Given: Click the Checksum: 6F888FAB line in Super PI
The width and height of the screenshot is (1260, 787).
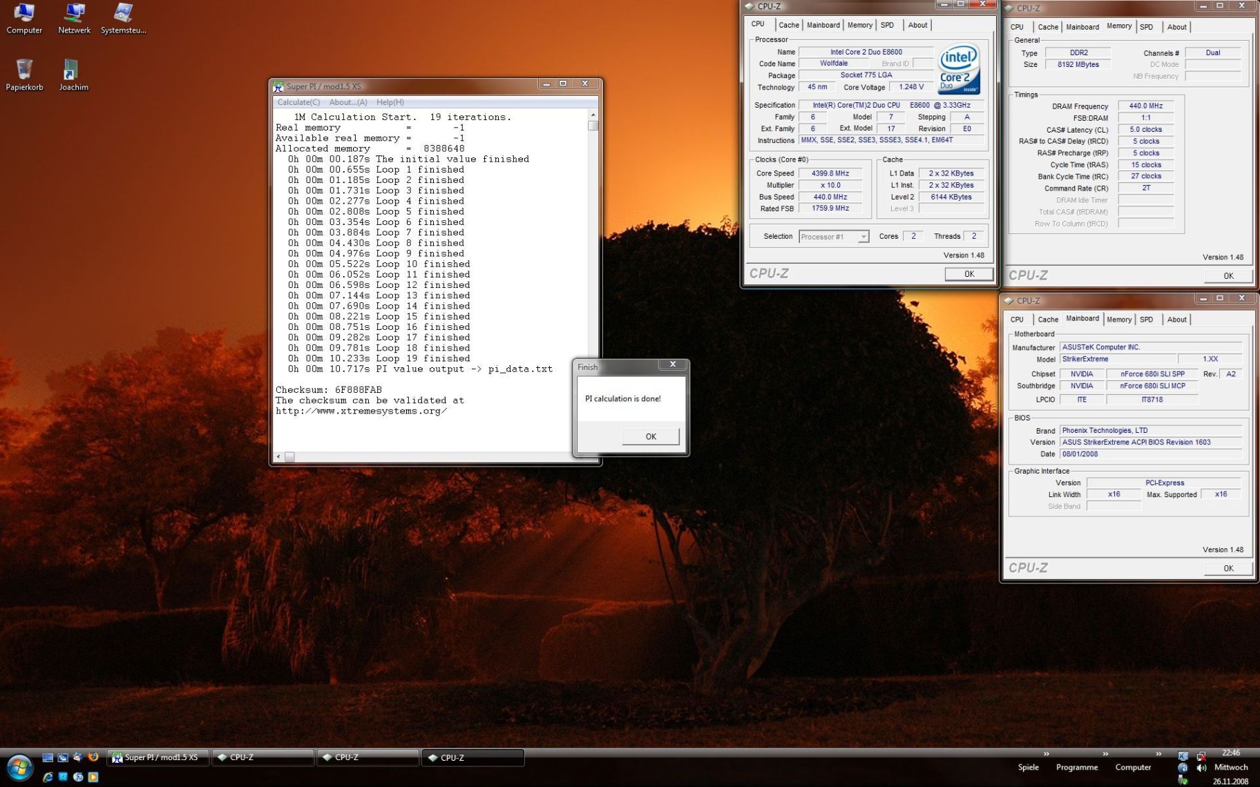Looking at the screenshot, I should point(329,390).
